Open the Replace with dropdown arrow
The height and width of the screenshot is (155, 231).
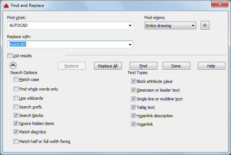130,45
